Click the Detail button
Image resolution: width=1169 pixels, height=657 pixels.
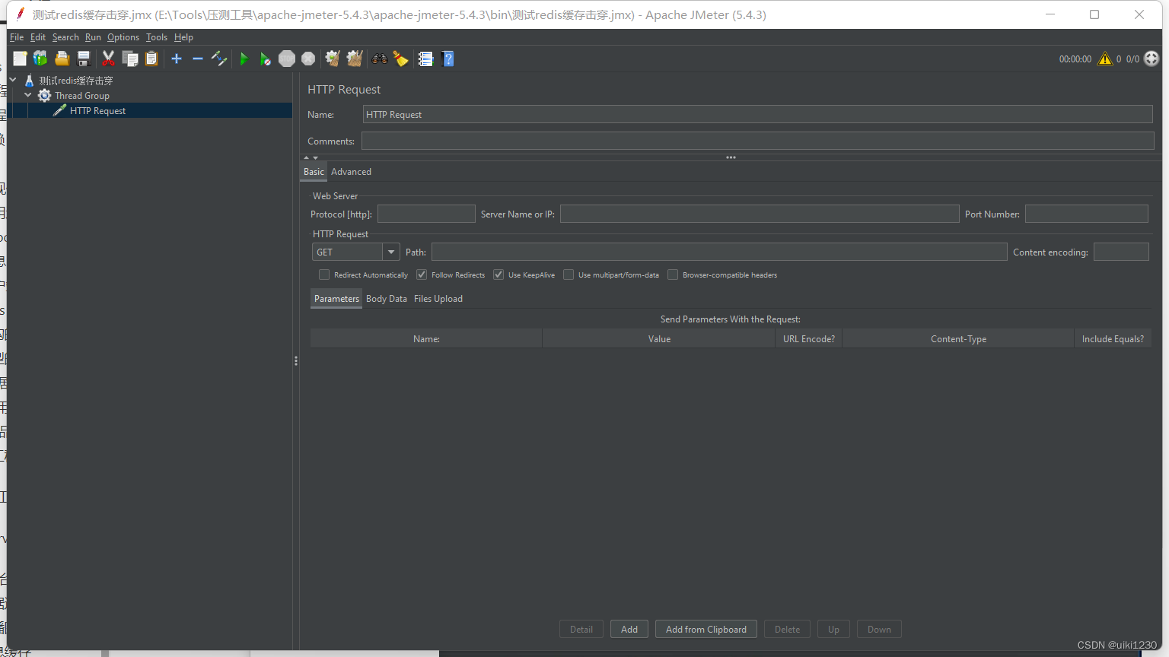pyautogui.click(x=581, y=629)
